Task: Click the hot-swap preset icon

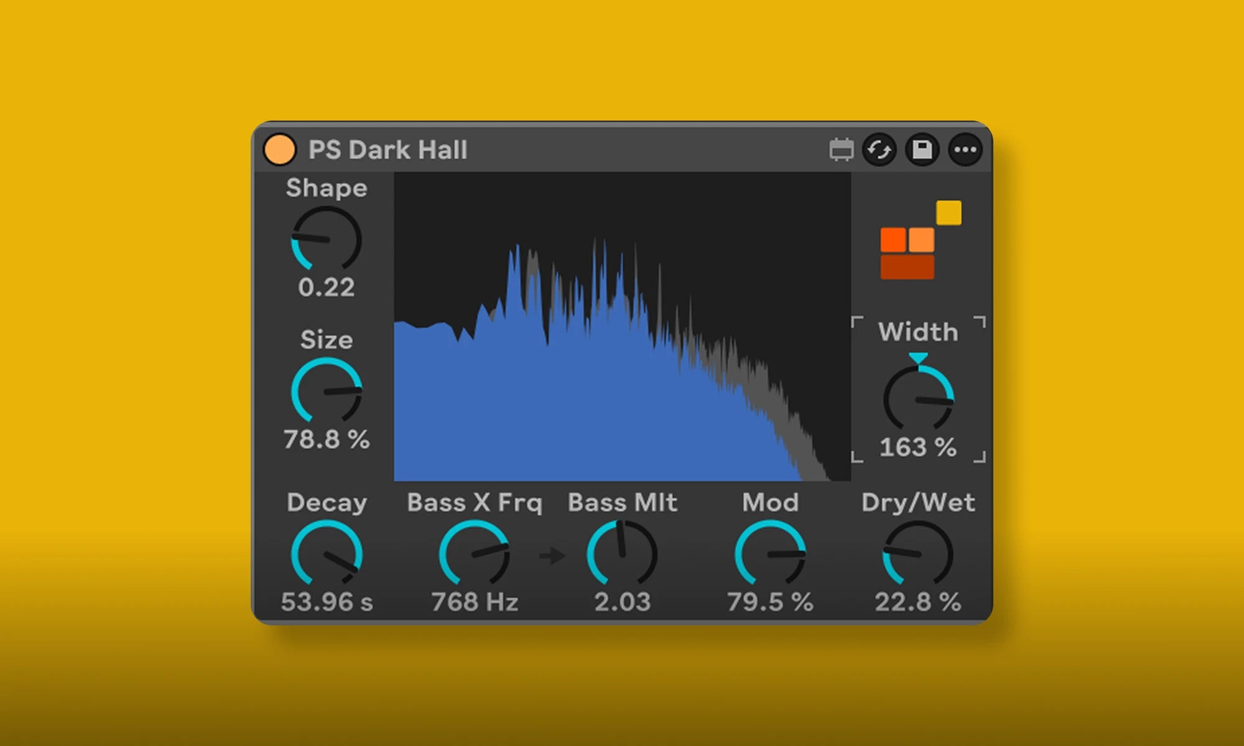Action: [879, 150]
